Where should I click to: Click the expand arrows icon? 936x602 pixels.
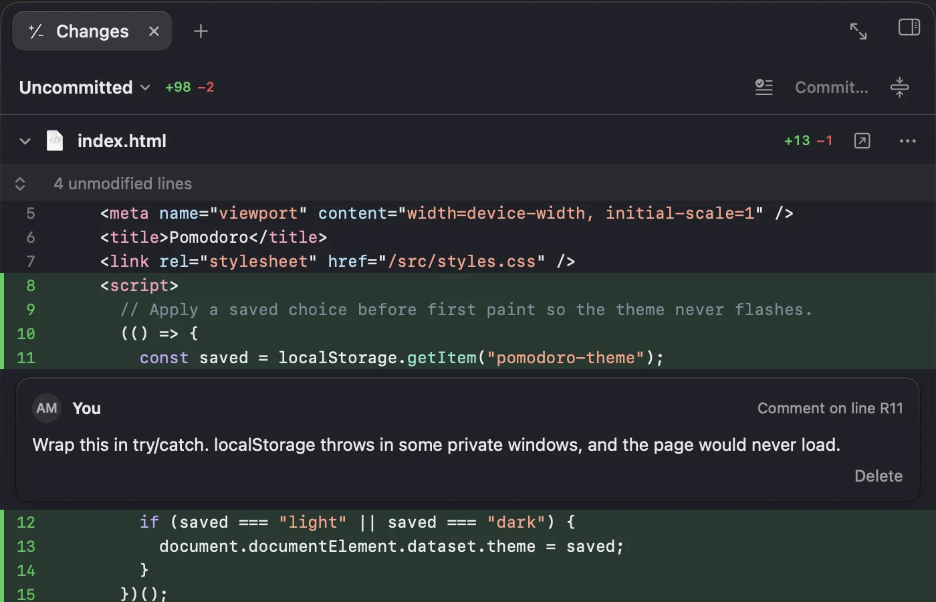[858, 31]
